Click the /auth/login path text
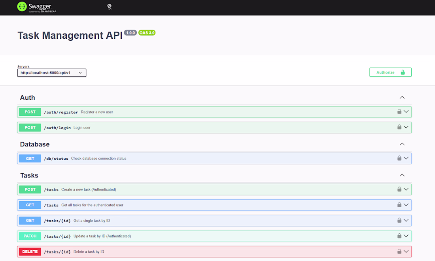 (x=57, y=128)
